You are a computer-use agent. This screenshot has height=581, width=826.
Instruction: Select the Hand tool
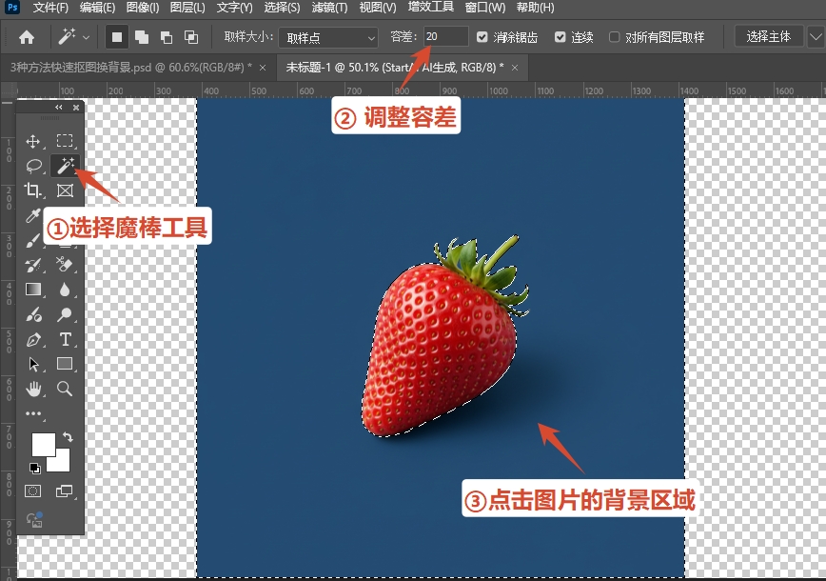[33, 390]
